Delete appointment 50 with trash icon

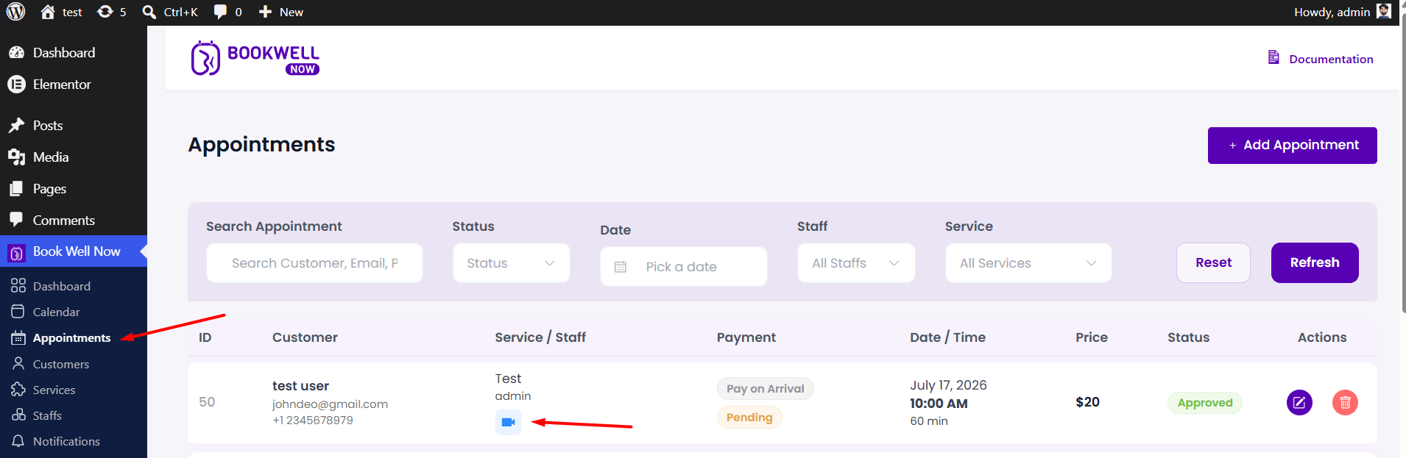[1345, 402]
